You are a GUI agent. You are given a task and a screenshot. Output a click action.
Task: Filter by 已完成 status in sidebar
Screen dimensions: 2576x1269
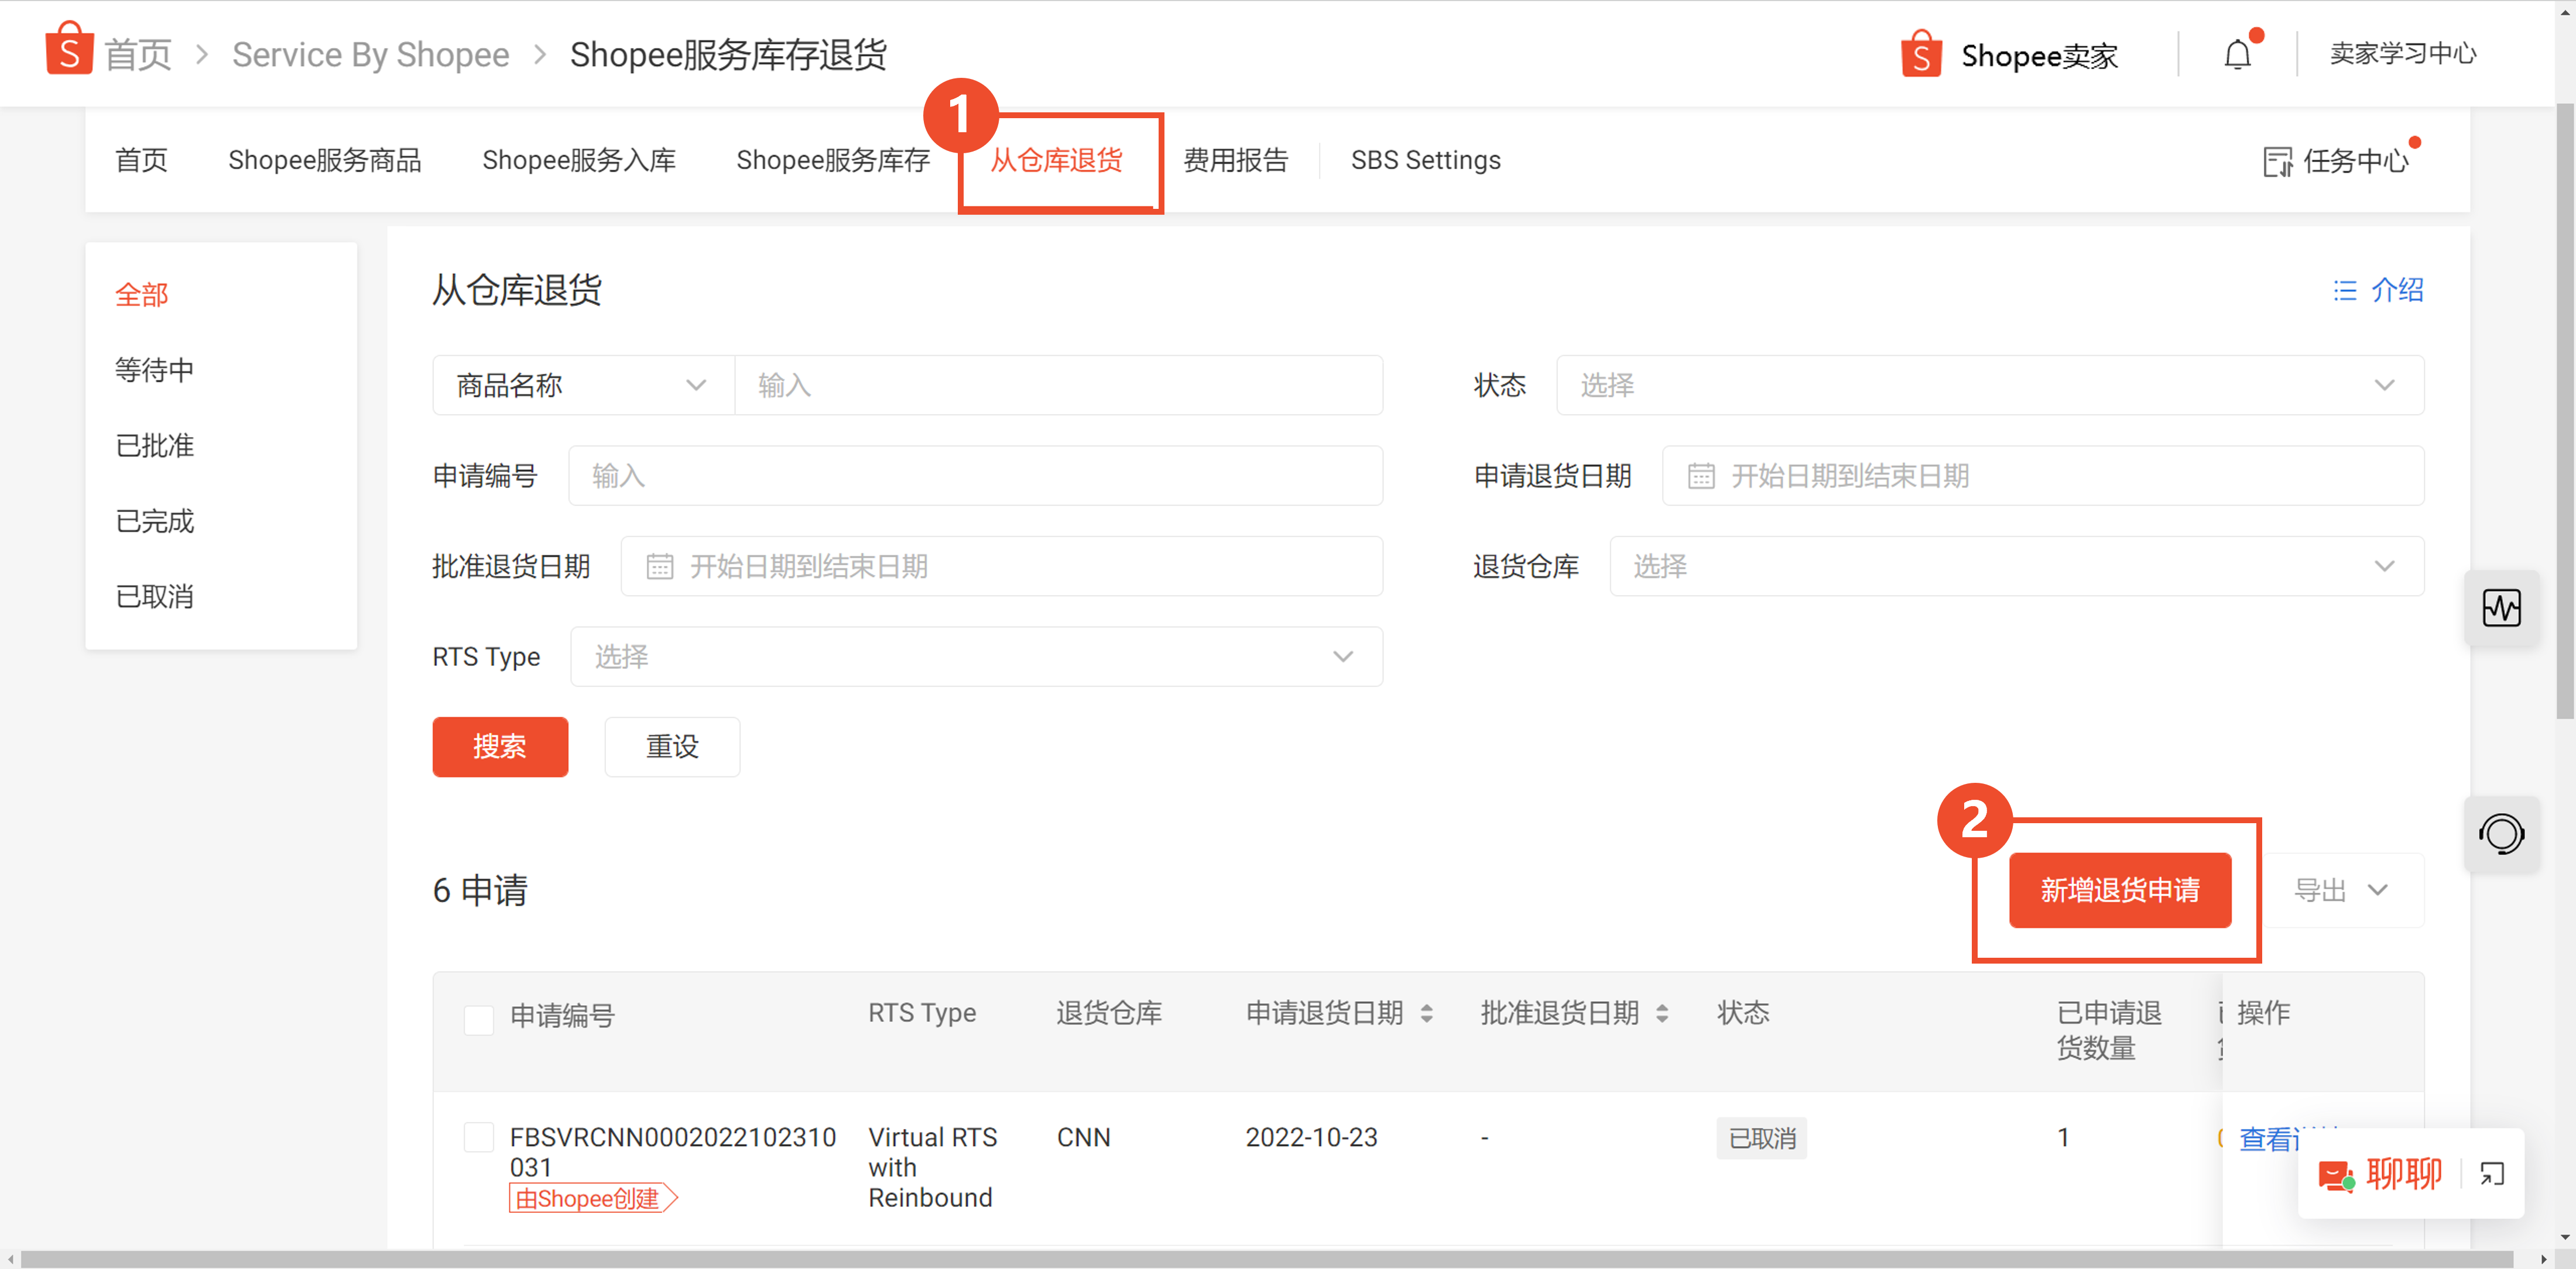point(154,521)
